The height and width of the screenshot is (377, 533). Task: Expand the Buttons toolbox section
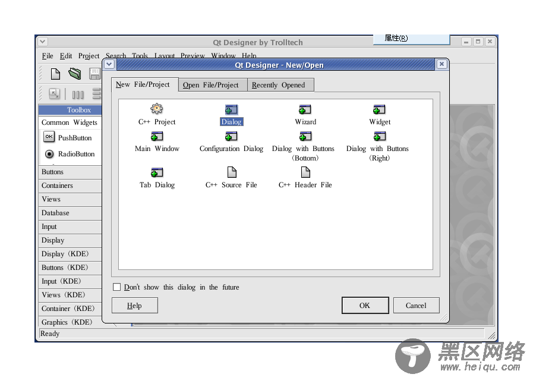(70, 172)
